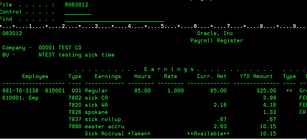The height and width of the screenshot is (140, 307).
Task: Click the 7826 spokane row
Action: click(88, 112)
